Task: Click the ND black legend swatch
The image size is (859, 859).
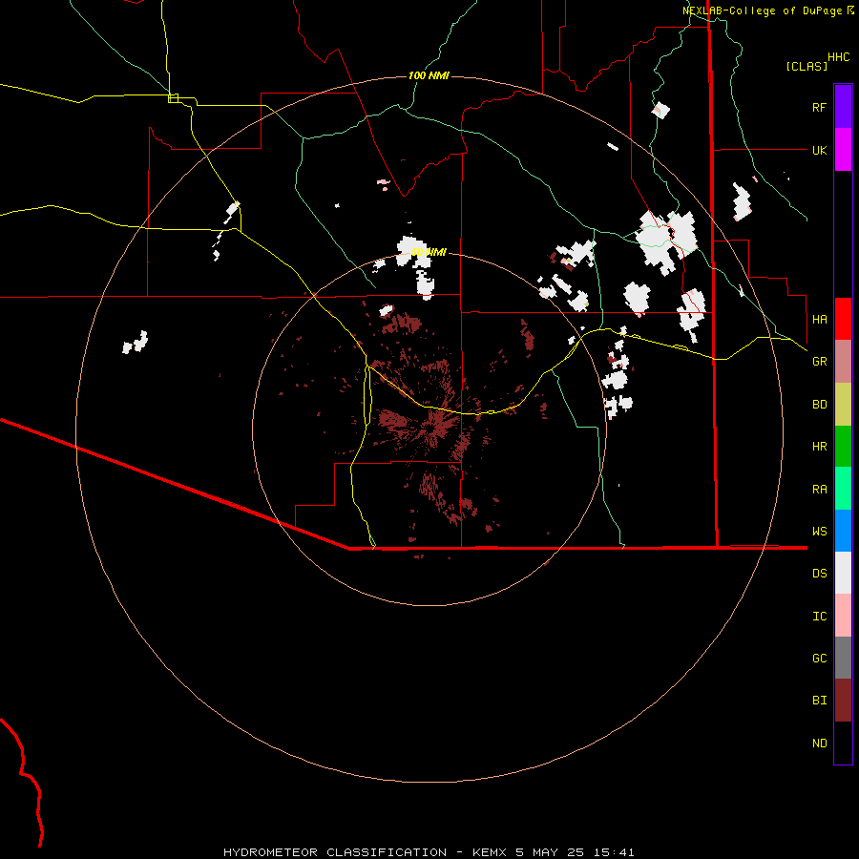Action: (x=843, y=743)
